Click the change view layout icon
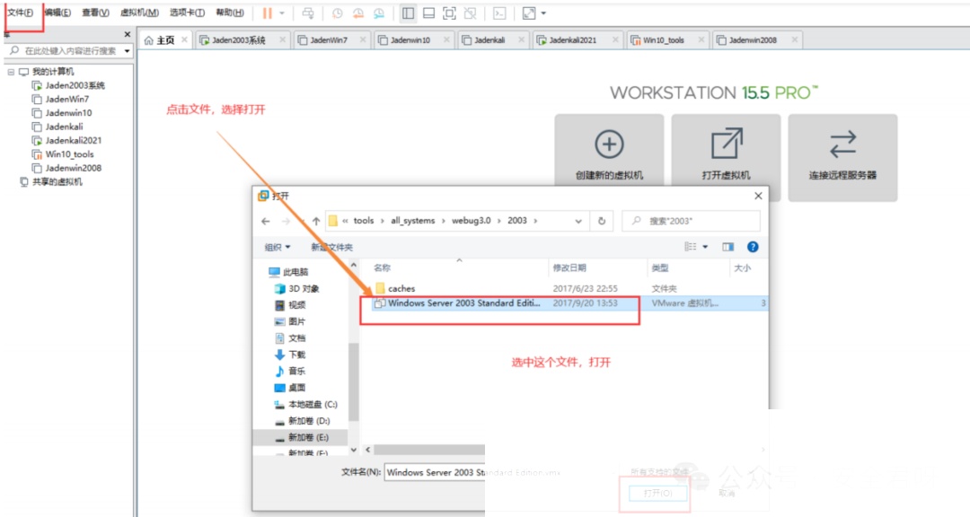Viewport: 970px width, 517px height. 691,247
